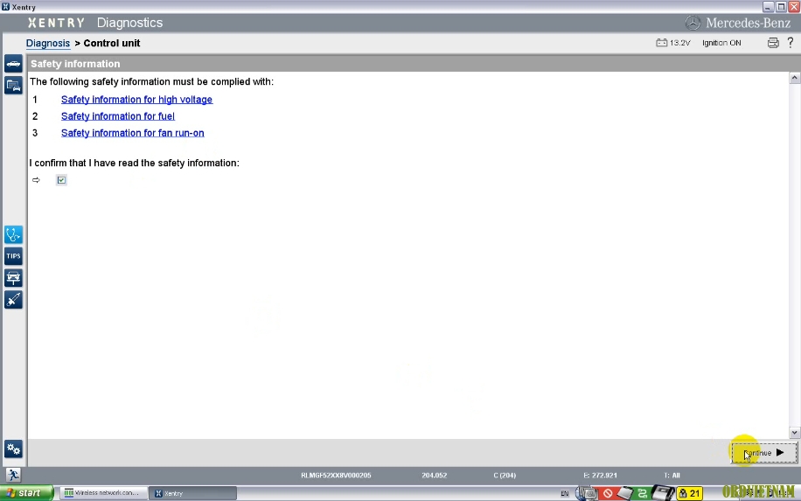801x501 pixels.
Task: Open Safety information for fan run-on link
Action: point(132,133)
